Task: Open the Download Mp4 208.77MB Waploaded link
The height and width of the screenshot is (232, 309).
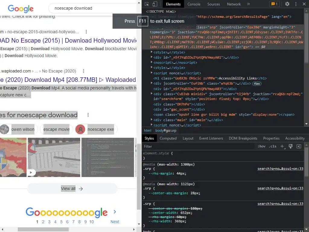Action: point(68,80)
